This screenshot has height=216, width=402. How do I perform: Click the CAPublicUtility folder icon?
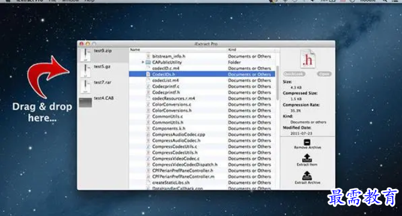[148, 62]
